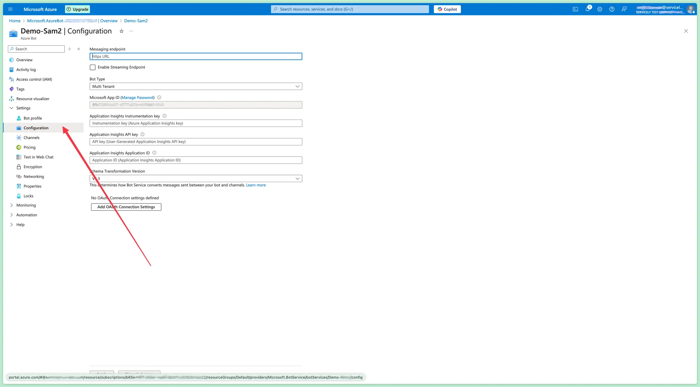Viewport: 700px width, 387px height.
Task: Open the Activity log menu item
Action: point(26,70)
